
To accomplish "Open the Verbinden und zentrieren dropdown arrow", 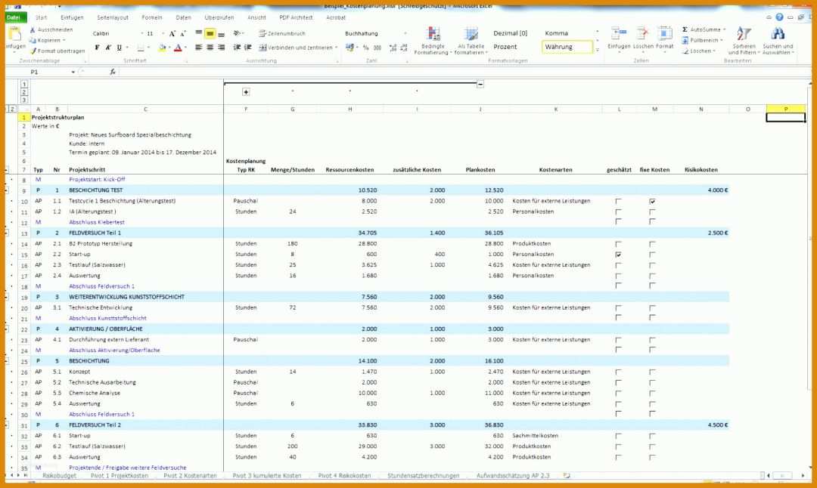I will pyautogui.click(x=336, y=48).
